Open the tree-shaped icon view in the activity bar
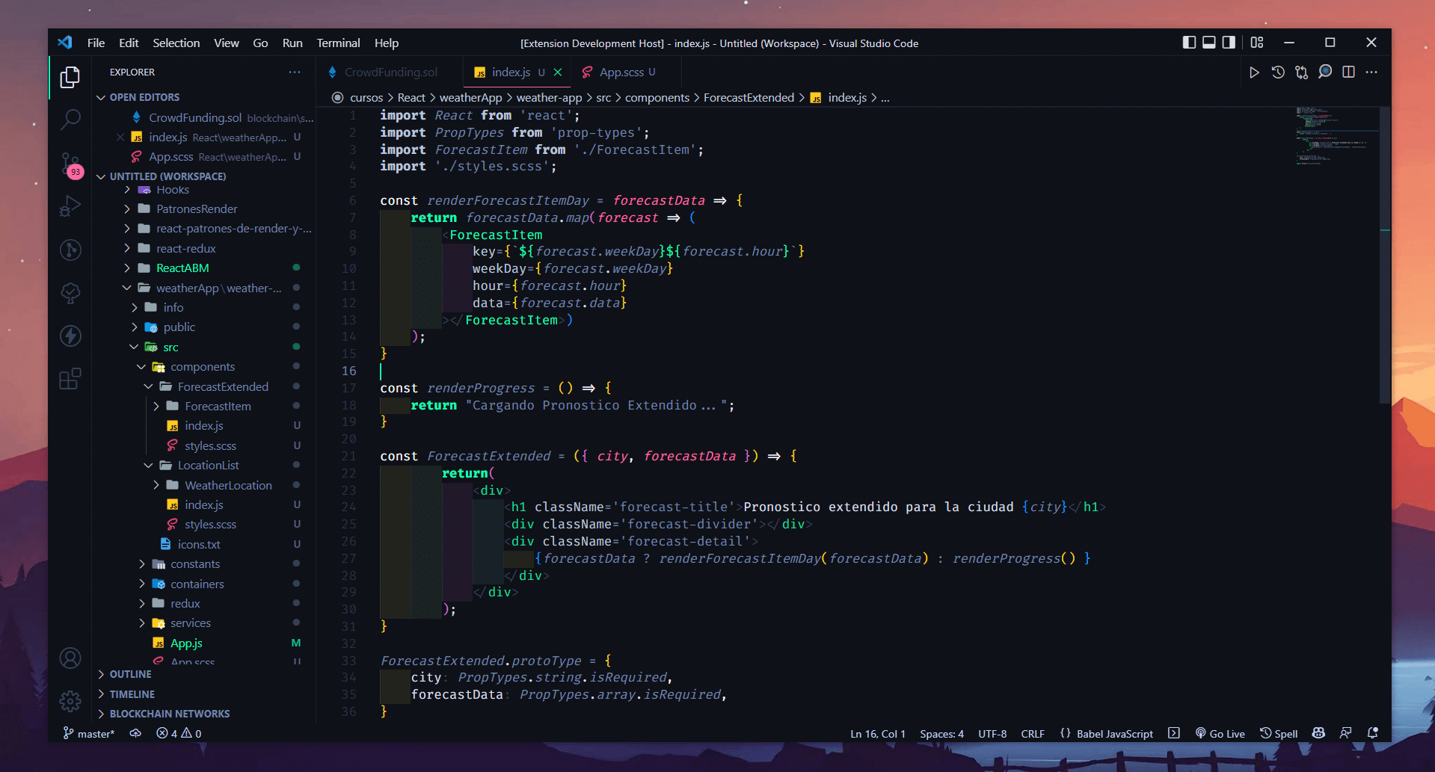This screenshot has width=1435, height=772. point(70,292)
